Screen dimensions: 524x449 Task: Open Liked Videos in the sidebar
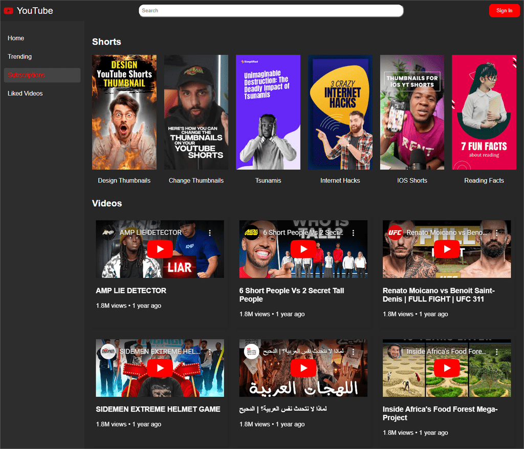42,94
